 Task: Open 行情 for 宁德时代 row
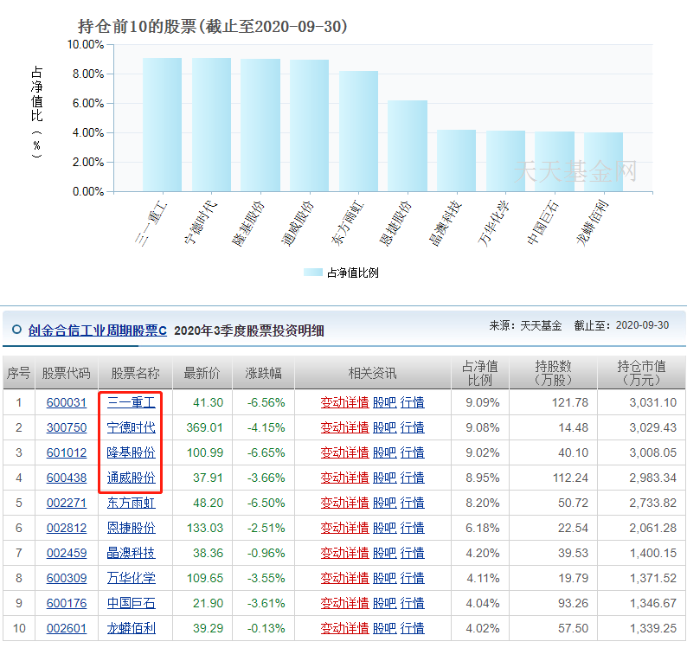coord(413,427)
